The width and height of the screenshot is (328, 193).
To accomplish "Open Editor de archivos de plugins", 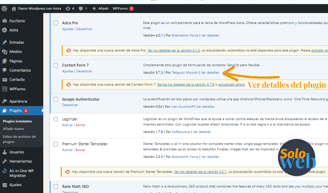I will point(19,139).
